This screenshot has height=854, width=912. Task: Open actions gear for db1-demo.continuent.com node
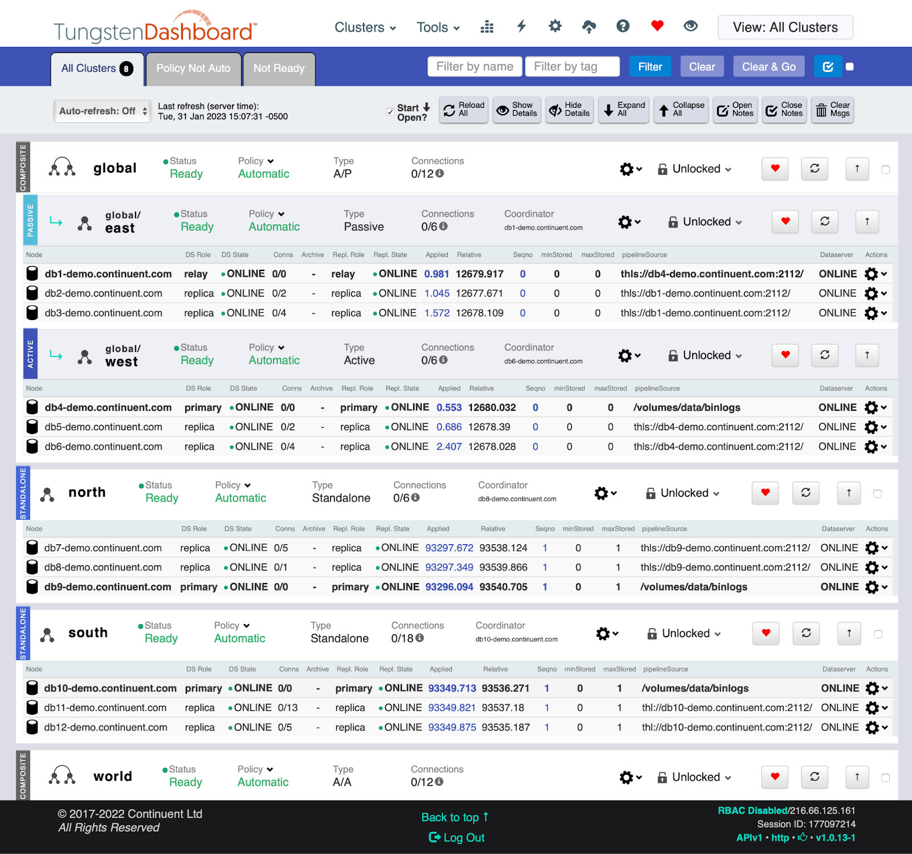pos(876,274)
